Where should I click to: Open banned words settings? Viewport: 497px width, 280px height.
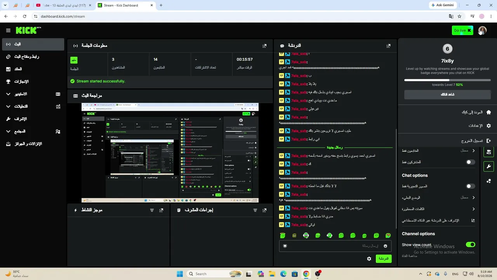coord(438,209)
